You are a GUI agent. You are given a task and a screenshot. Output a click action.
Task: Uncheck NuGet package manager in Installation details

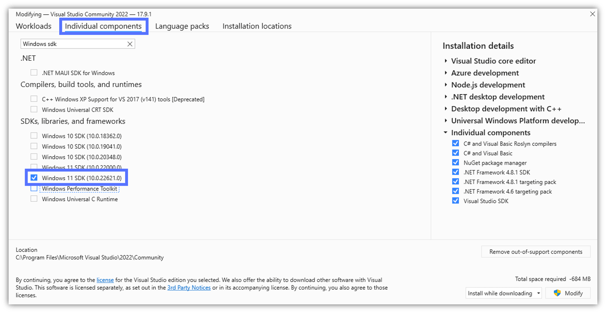tap(456, 162)
